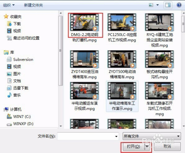This screenshot has height=153, width=185.
Task: Click the Subversion library icon
Action: coord(9,59)
